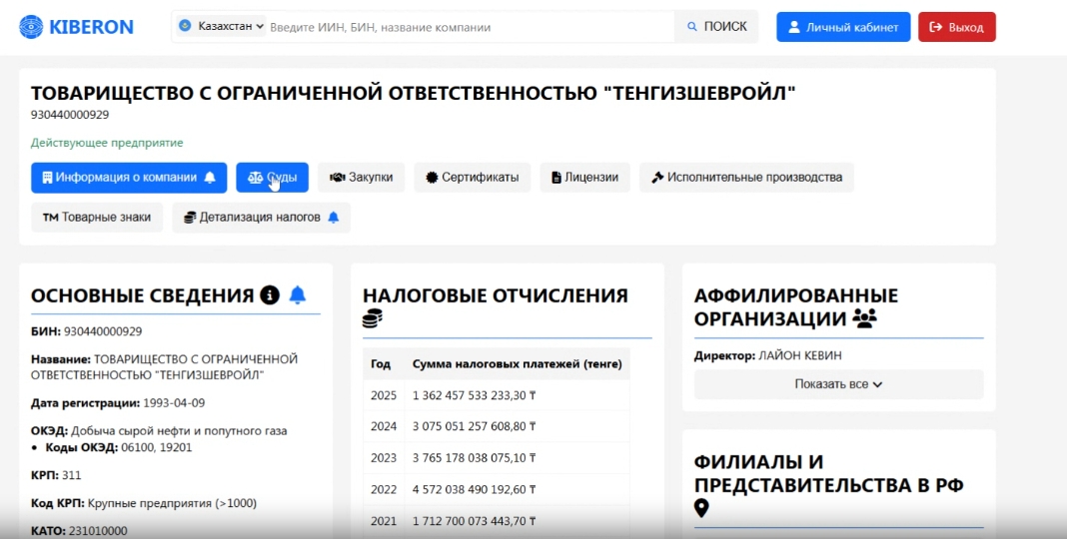Open the Суды tab
Screen dimensions: 1067x539
[272, 178]
